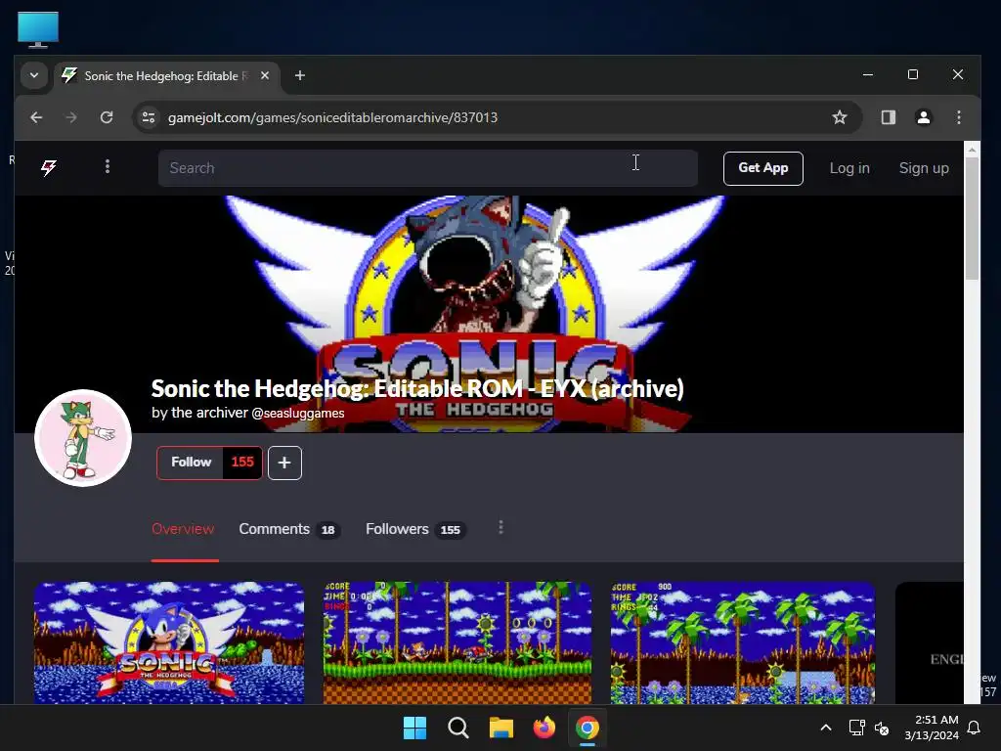1001x751 pixels.
Task: Click the Search input field
Action: [x=428, y=168]
